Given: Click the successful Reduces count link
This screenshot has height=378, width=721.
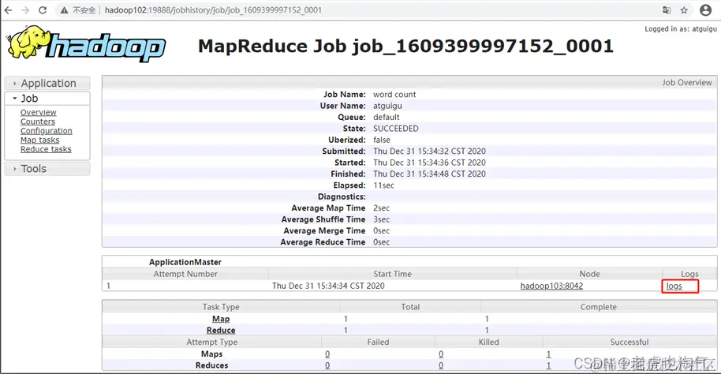Looking at the screenshot, I should tap(548, 365).
